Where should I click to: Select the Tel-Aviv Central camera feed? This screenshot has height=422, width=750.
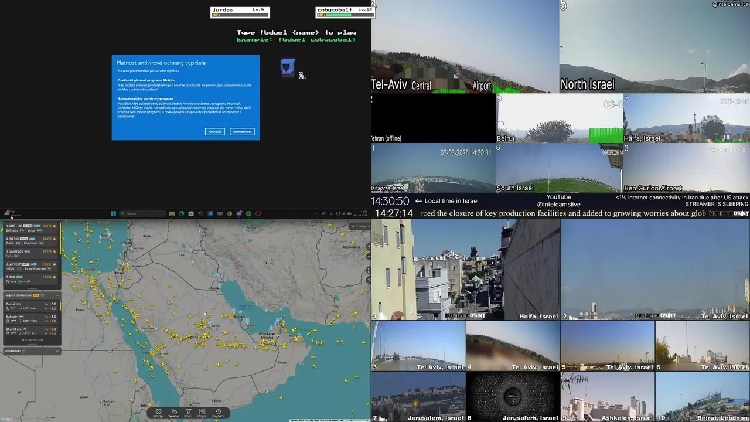465,47
